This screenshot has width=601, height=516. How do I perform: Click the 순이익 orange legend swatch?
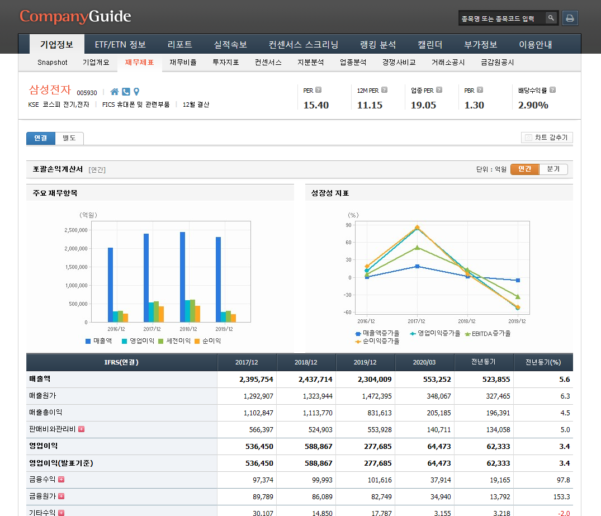pyautogui.click(x=197, y=341)
